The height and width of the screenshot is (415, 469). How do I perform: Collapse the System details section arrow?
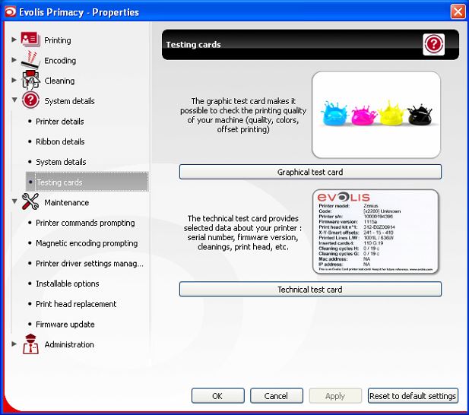(x=14, y=100)
